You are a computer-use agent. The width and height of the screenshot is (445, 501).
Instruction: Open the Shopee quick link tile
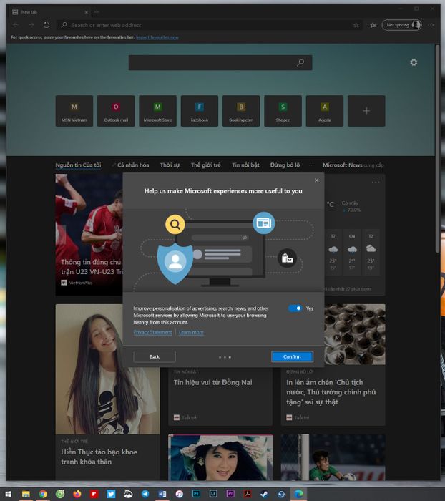tap(283, 110)
